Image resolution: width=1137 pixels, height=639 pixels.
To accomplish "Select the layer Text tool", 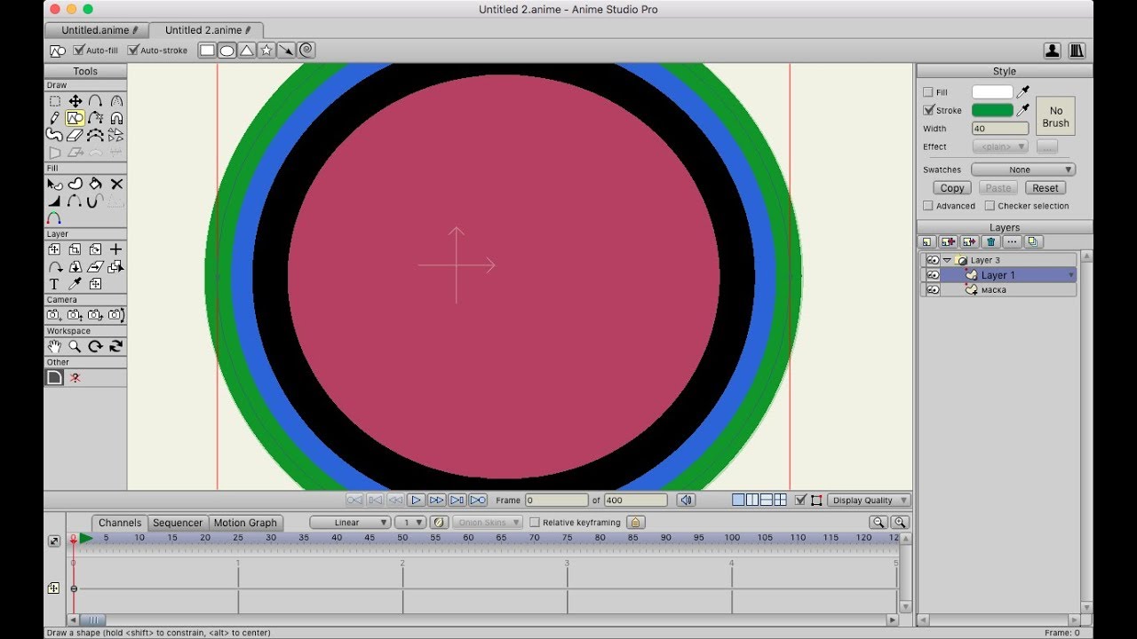I will pyautogui.click(x=55, y=284).
